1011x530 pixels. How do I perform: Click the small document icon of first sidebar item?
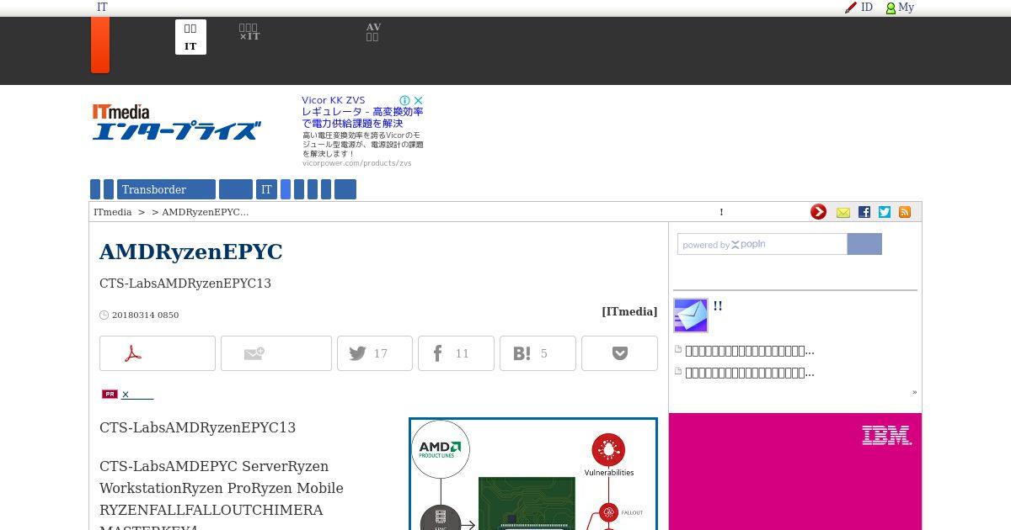pos(678,350)
